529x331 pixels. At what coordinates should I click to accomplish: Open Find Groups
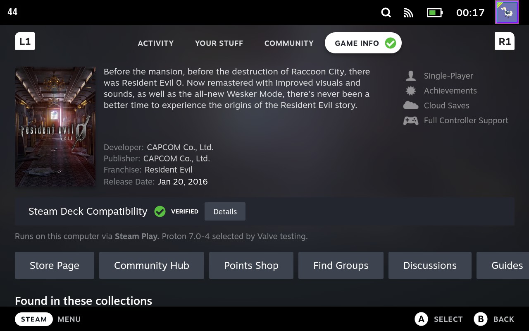(x=341, y=265)
